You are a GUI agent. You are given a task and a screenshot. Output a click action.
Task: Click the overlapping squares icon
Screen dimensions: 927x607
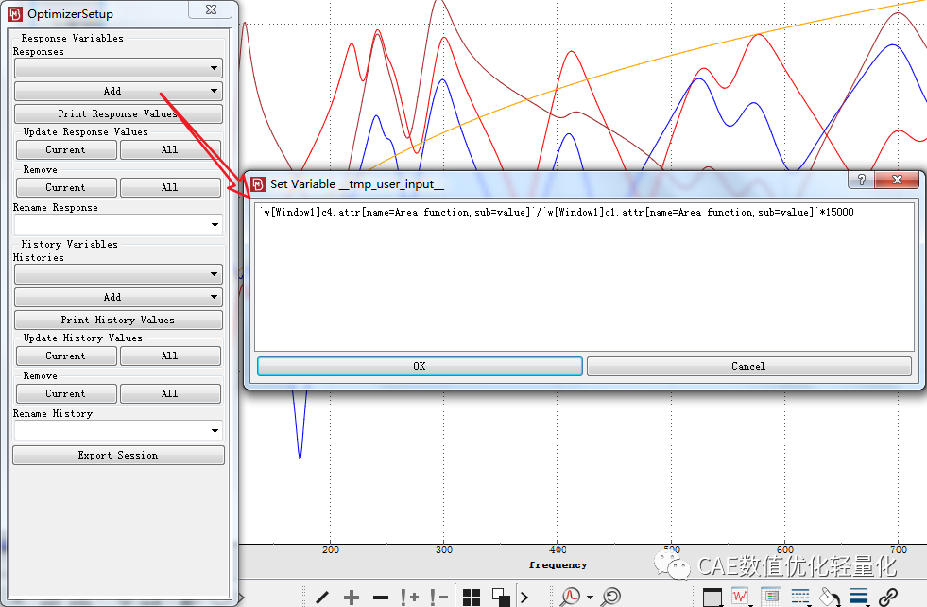[x=501, y=597]
